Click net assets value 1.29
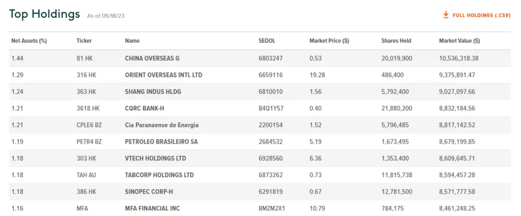The height and width of the screenshot is (216, 521). [16, 75]
